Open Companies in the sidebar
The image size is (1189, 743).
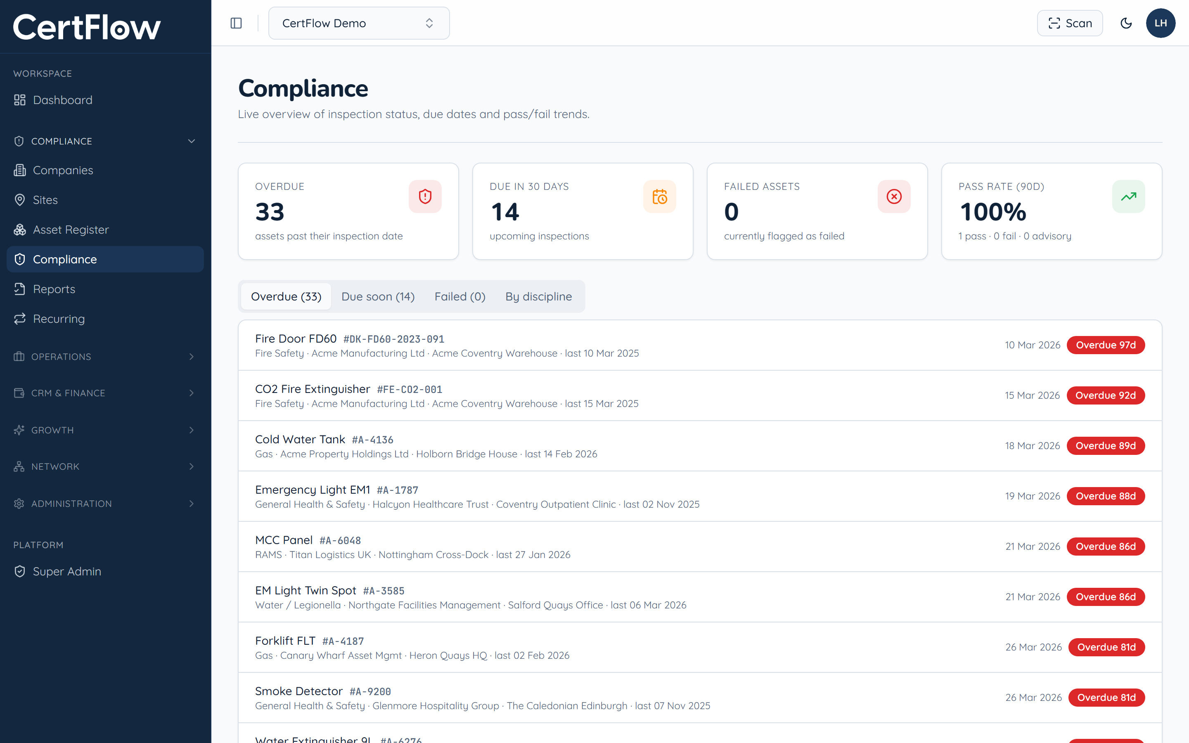[x=105, y=170]
